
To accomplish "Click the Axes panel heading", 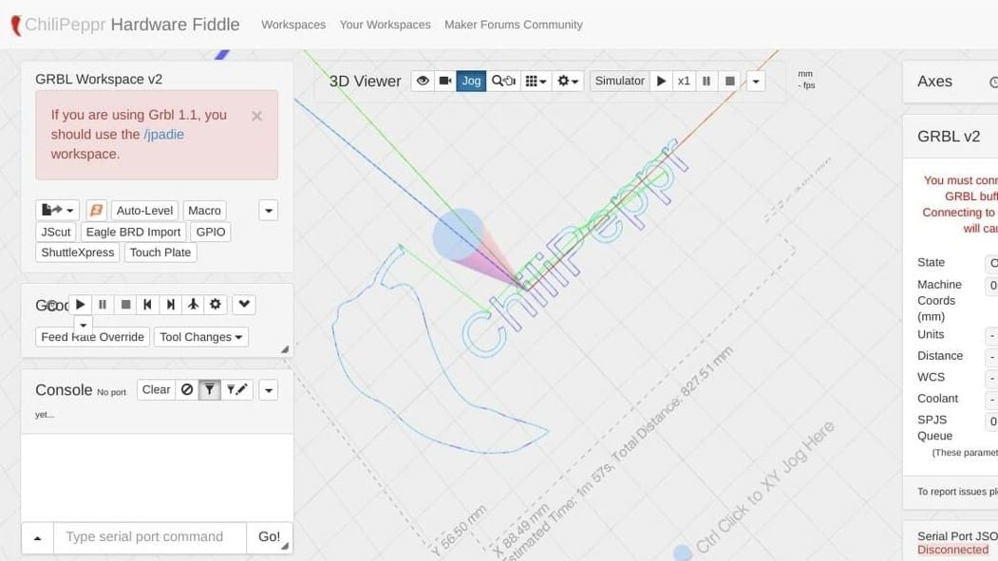I will click(934, 82).
